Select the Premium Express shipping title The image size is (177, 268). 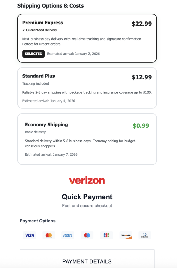(43, 23)
